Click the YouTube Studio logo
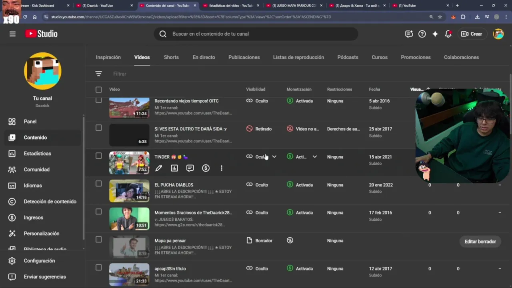The width and height of the screenshot is (512, 288). (x=41, y=34)
